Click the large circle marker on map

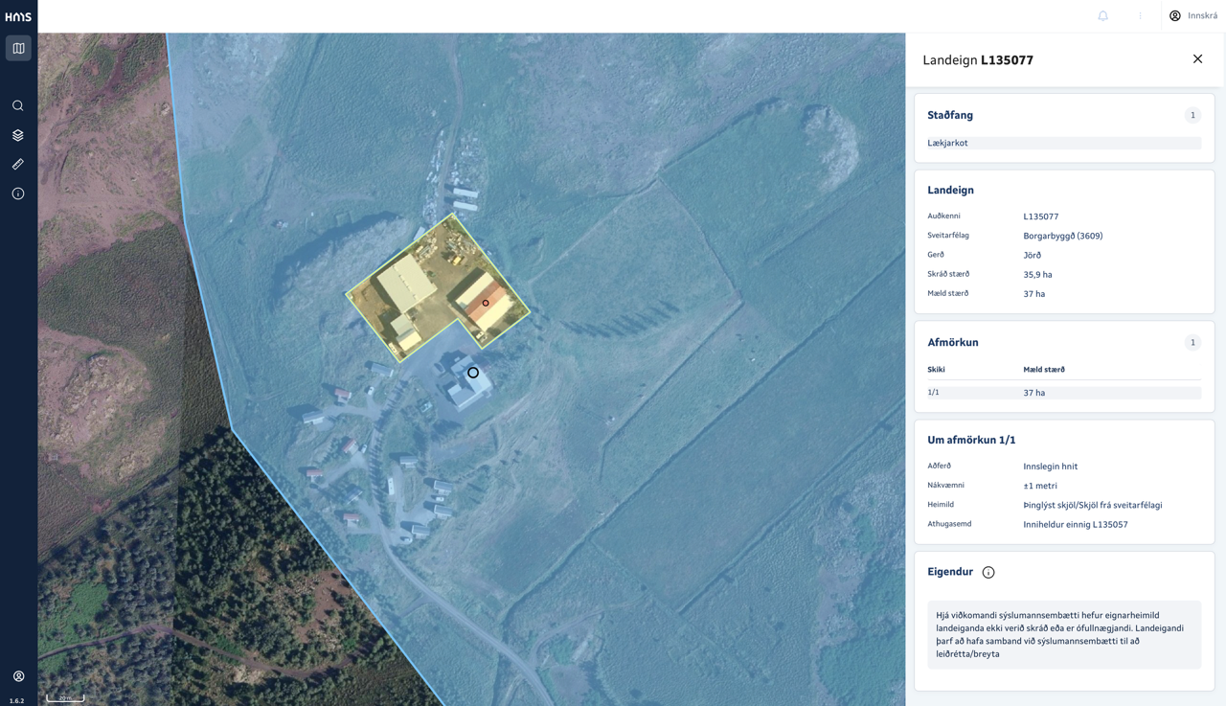tap(473, 373)
